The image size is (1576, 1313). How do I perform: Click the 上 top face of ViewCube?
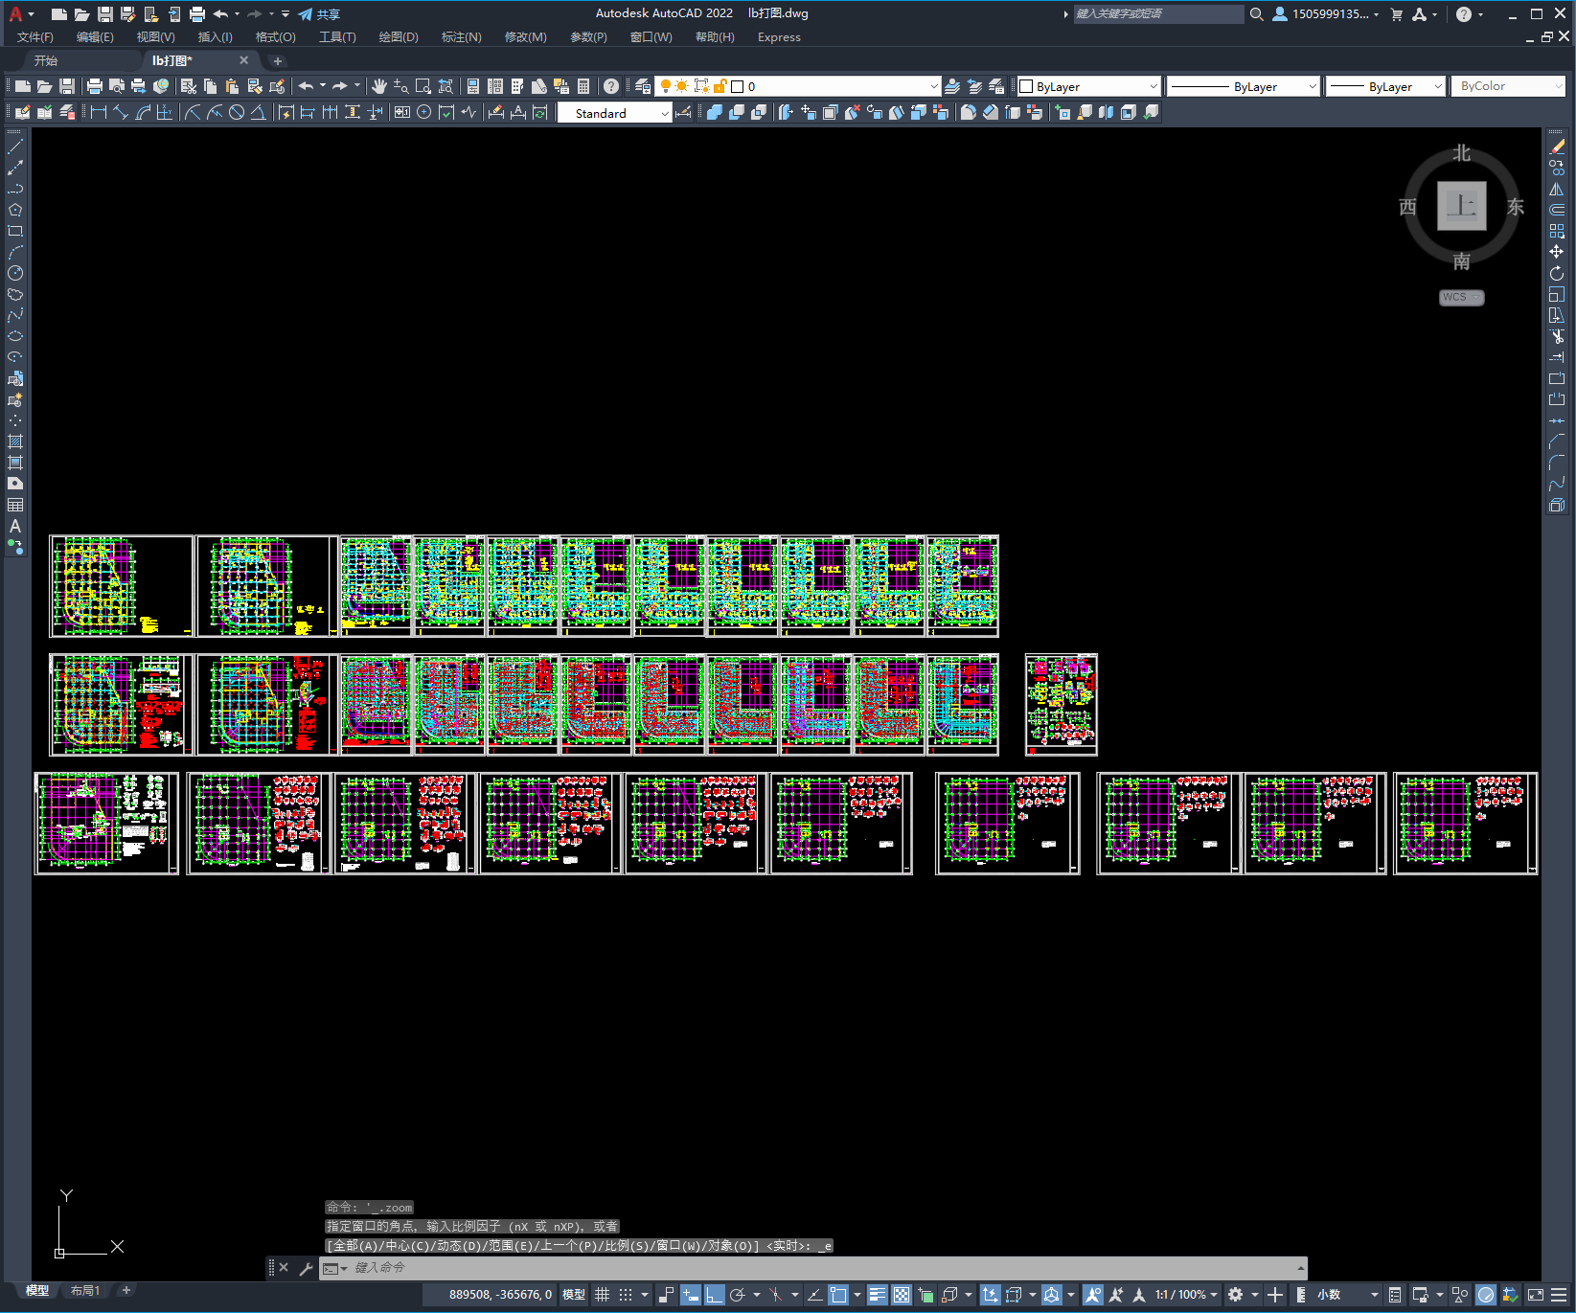point(1461,206)
